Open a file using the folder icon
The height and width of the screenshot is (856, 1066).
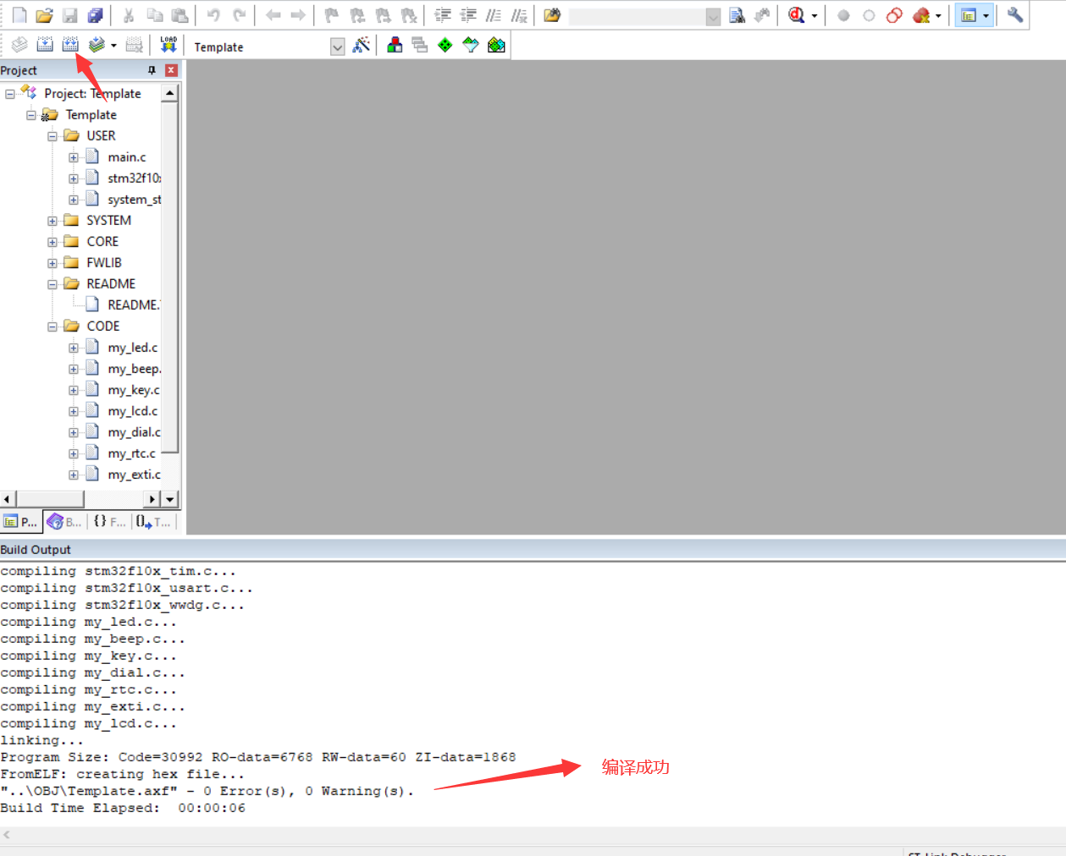(44, 15)
